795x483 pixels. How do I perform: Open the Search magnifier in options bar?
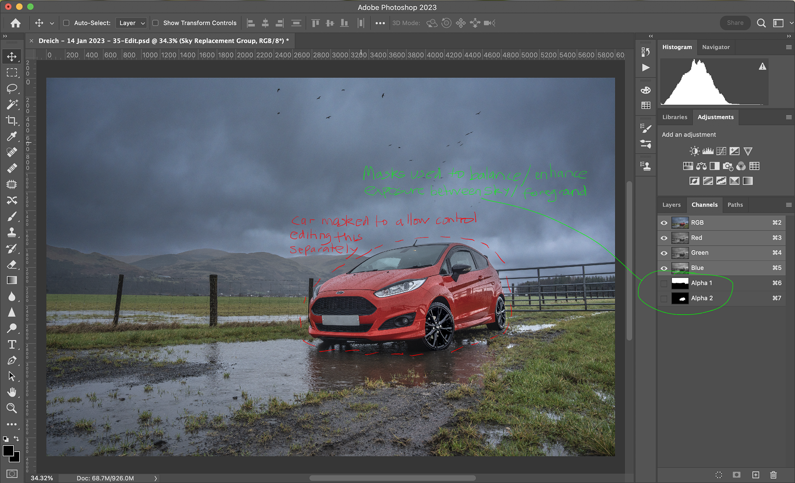[x=761, y=23]
